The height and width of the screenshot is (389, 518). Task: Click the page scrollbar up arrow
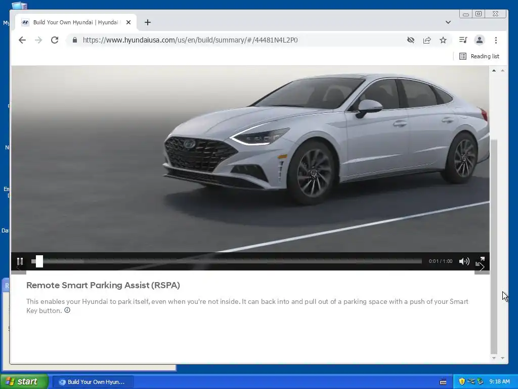coord(494,70)
